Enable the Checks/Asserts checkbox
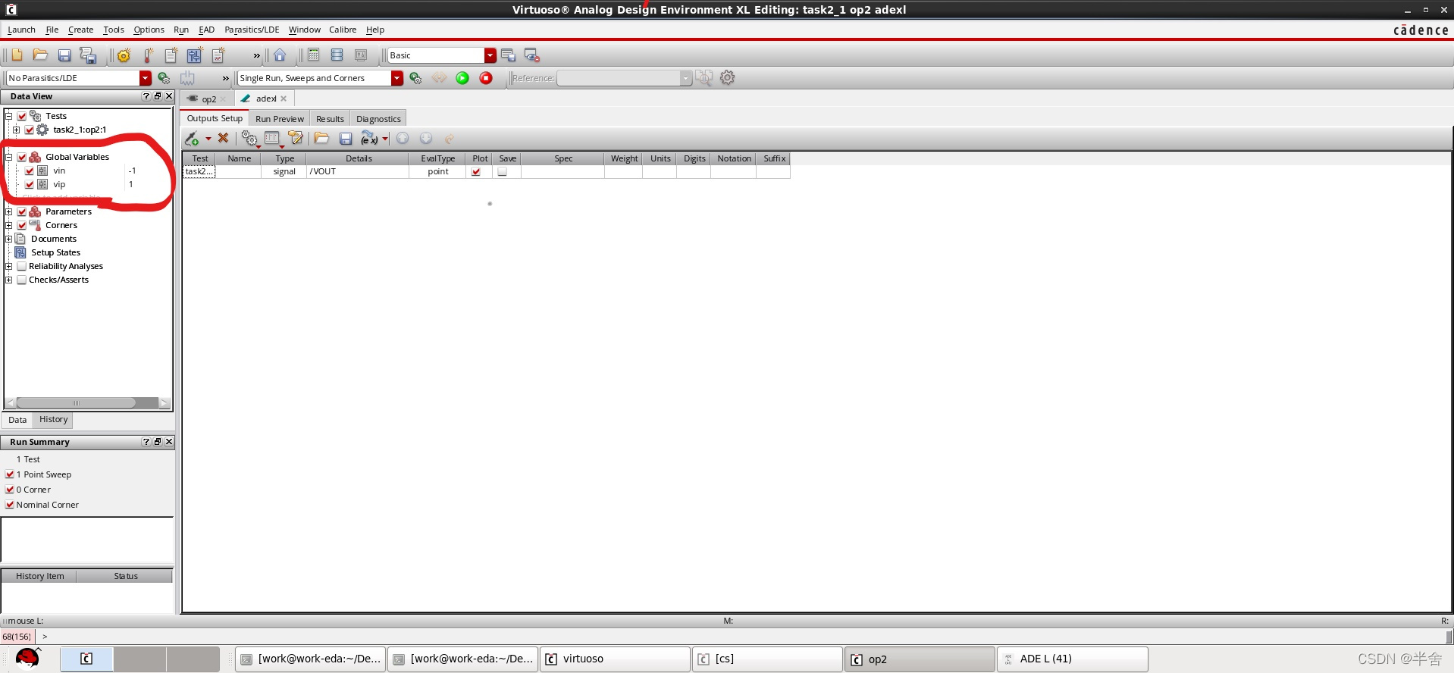 coord(22,280)
